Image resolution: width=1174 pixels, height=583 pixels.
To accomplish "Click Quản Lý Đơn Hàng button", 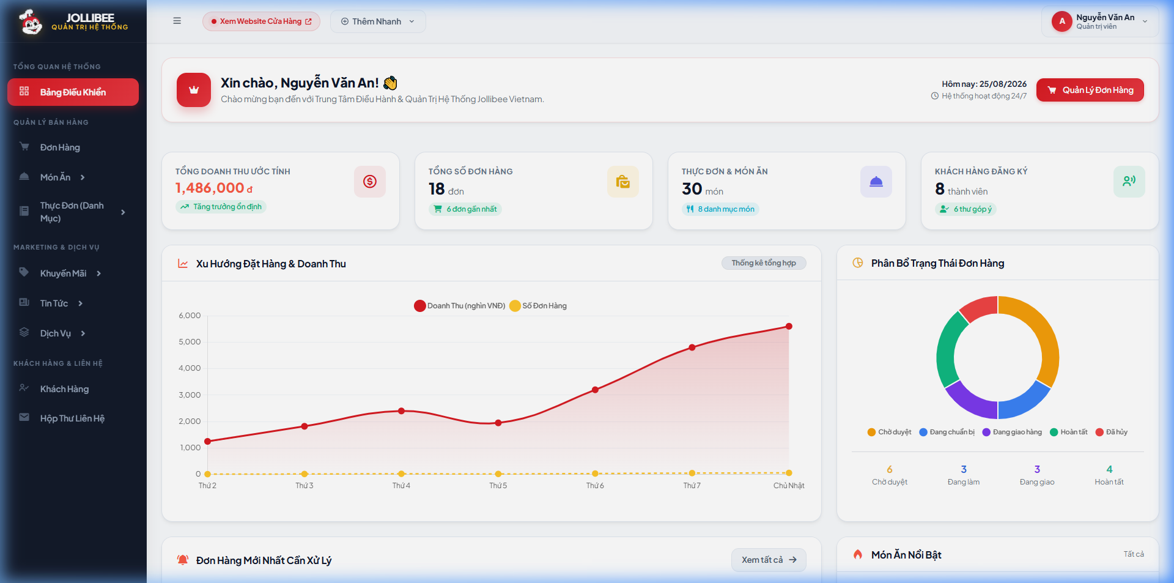I will [1090, 90].
